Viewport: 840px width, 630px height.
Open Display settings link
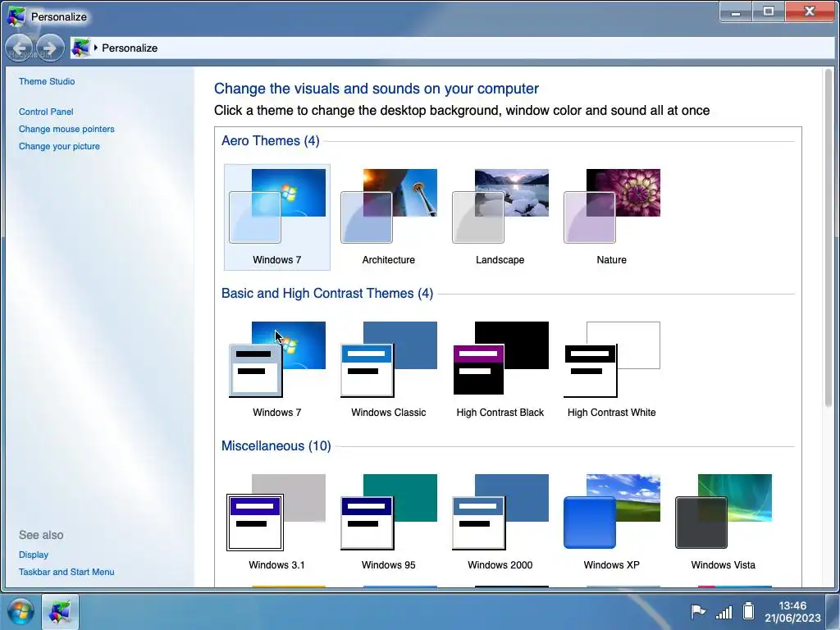point(33,555)
